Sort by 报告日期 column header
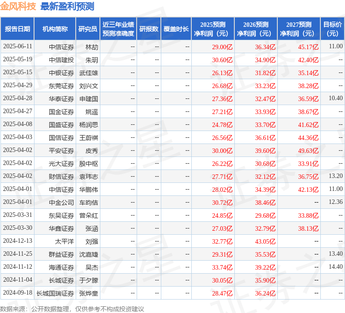Viewport: 345px width, 313px height. pyautogui.click(x=17, y=29)
